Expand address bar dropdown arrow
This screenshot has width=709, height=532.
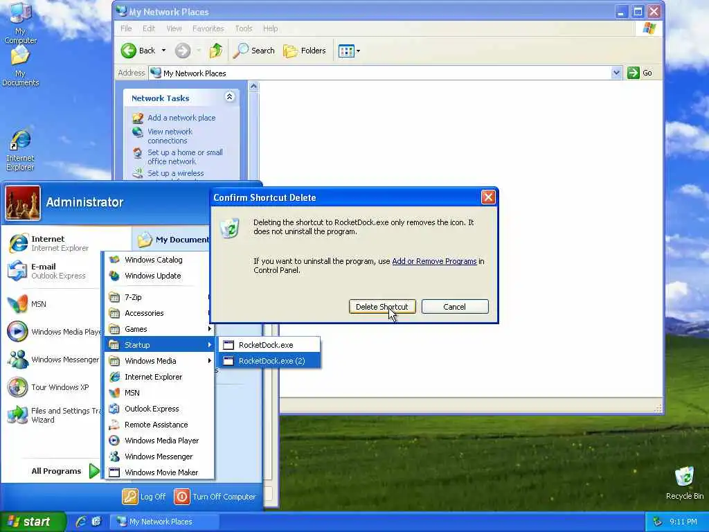tap(616, 73)
